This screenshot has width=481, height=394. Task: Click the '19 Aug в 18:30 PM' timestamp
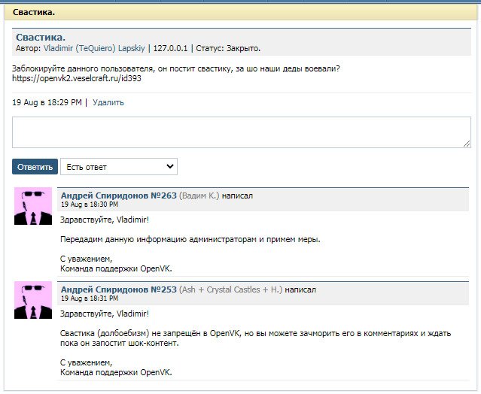[90, 205]
